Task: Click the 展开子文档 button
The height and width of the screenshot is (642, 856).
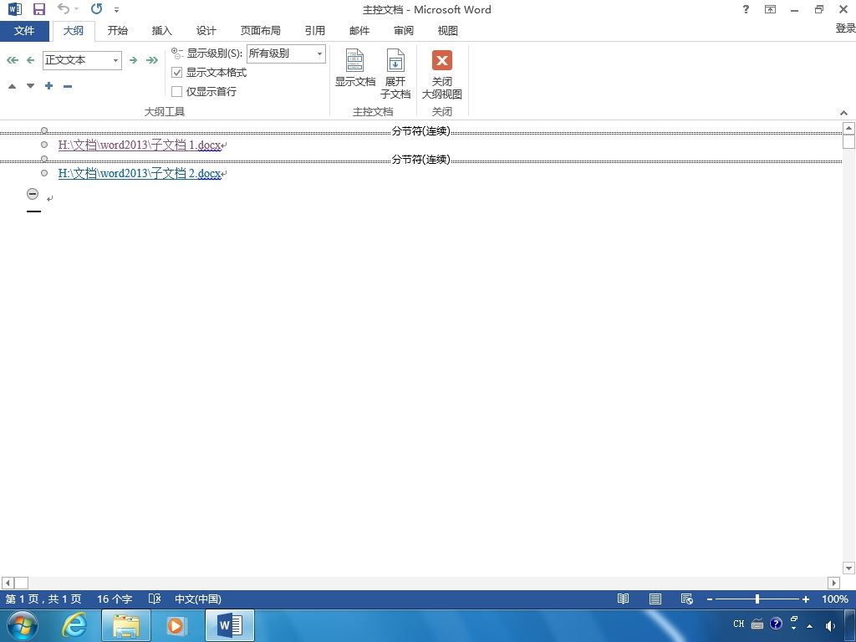Action: [395, 74]
